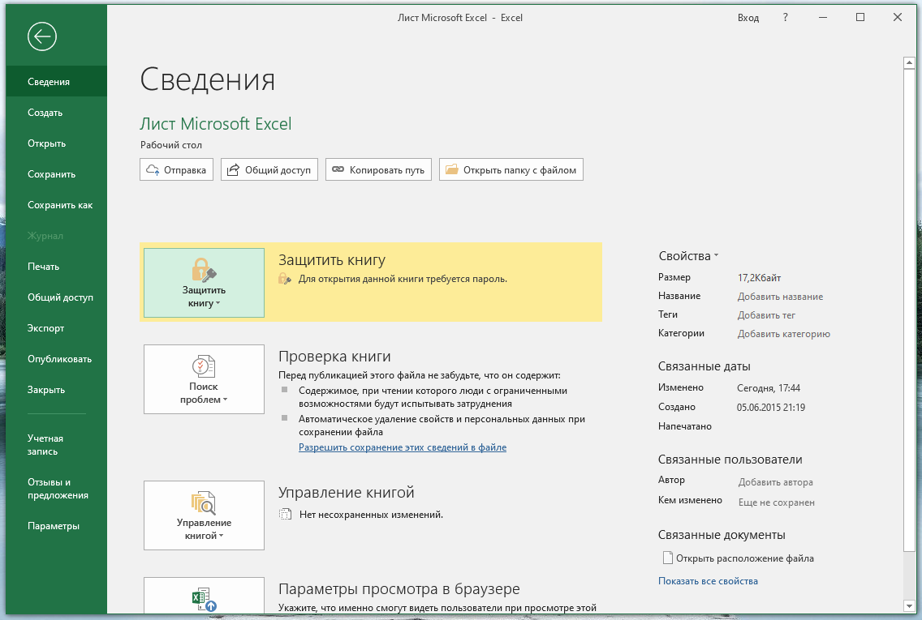Image resolution: width=922 pixels, height=620 pixels.
Task: Click the magnifier documents icon of Управление книгой
Action: (x=204, y=502)
